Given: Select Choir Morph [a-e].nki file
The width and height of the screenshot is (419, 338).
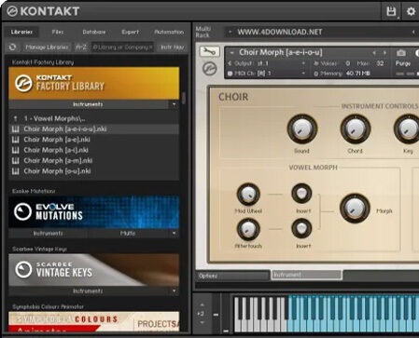Looking at the screenshot, I should tap(94, 140).
